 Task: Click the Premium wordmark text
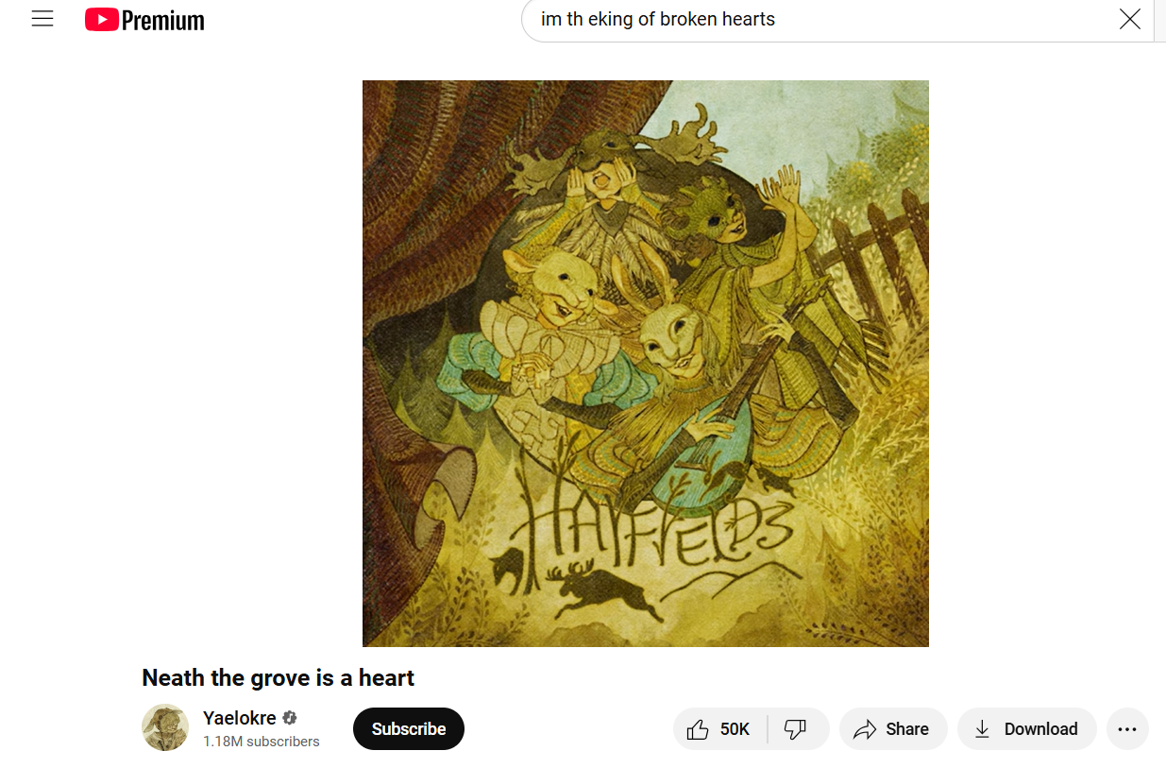click(x=163, y=20)
